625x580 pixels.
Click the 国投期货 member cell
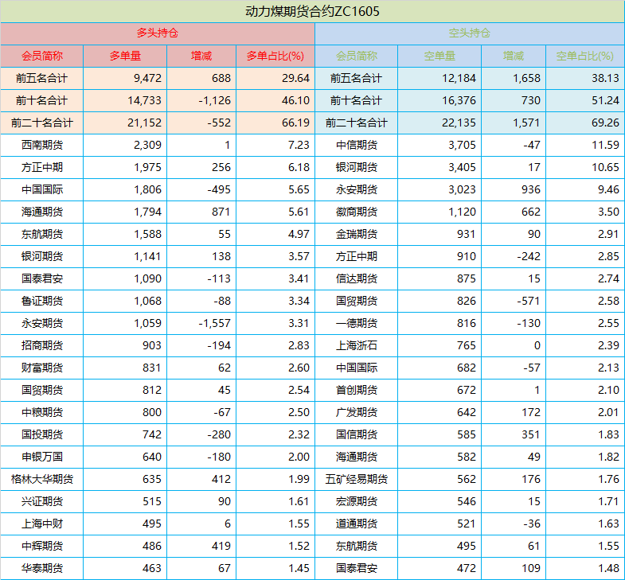coord(42,435)
